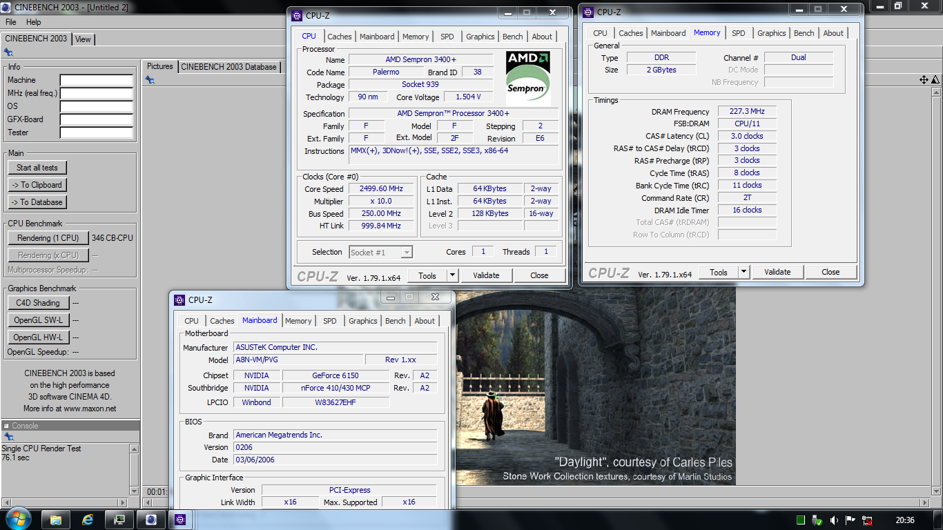
Task: Click the title icon of the CPU-Z CPU window
Action: point(297,16)
